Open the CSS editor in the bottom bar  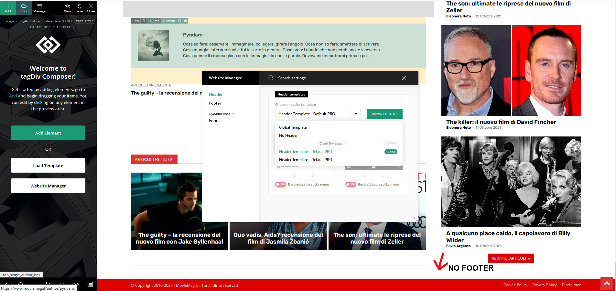76,284
